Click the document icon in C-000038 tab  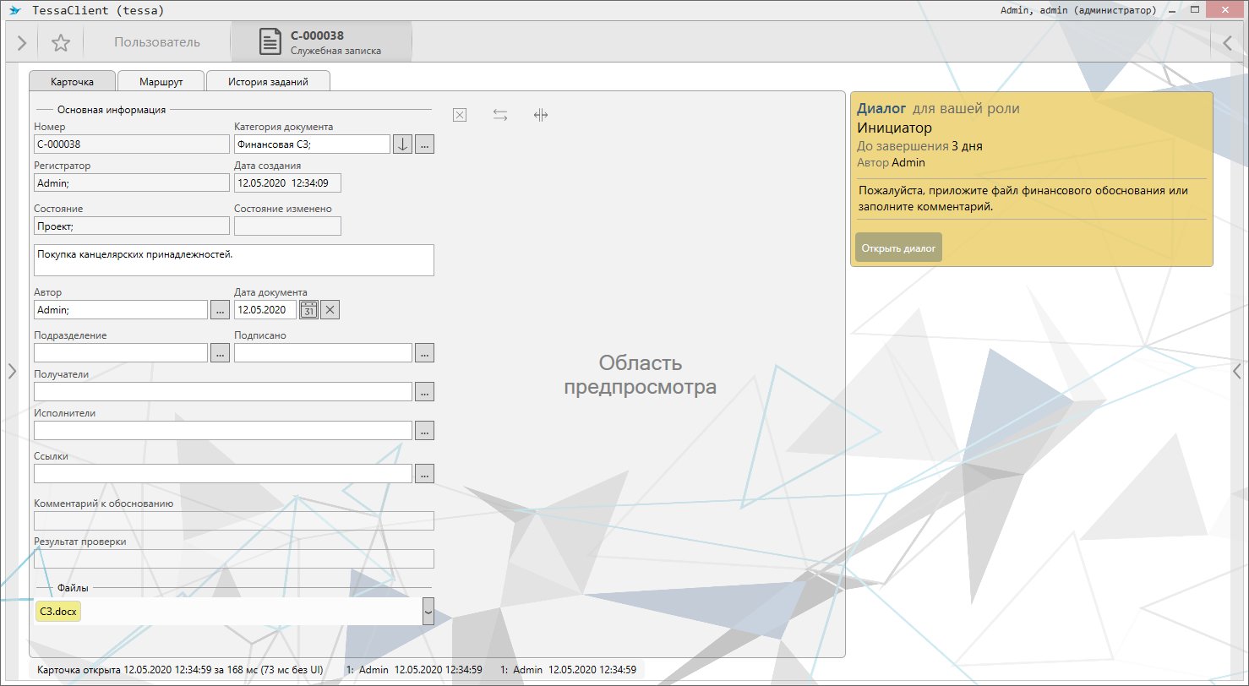tap(270, 42)
